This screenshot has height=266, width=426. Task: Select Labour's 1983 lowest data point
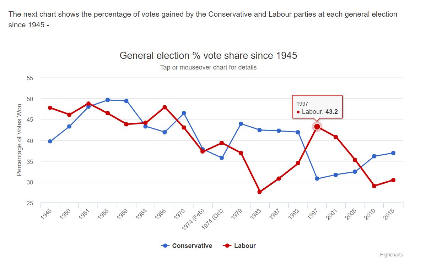click(259, 192)
